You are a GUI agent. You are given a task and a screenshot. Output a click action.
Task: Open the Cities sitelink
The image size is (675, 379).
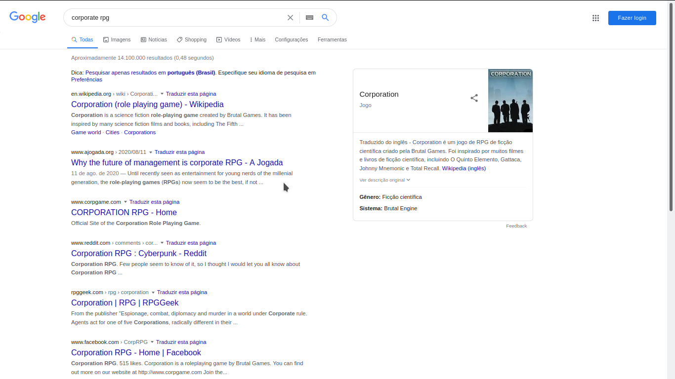click(x=113, y=132)
